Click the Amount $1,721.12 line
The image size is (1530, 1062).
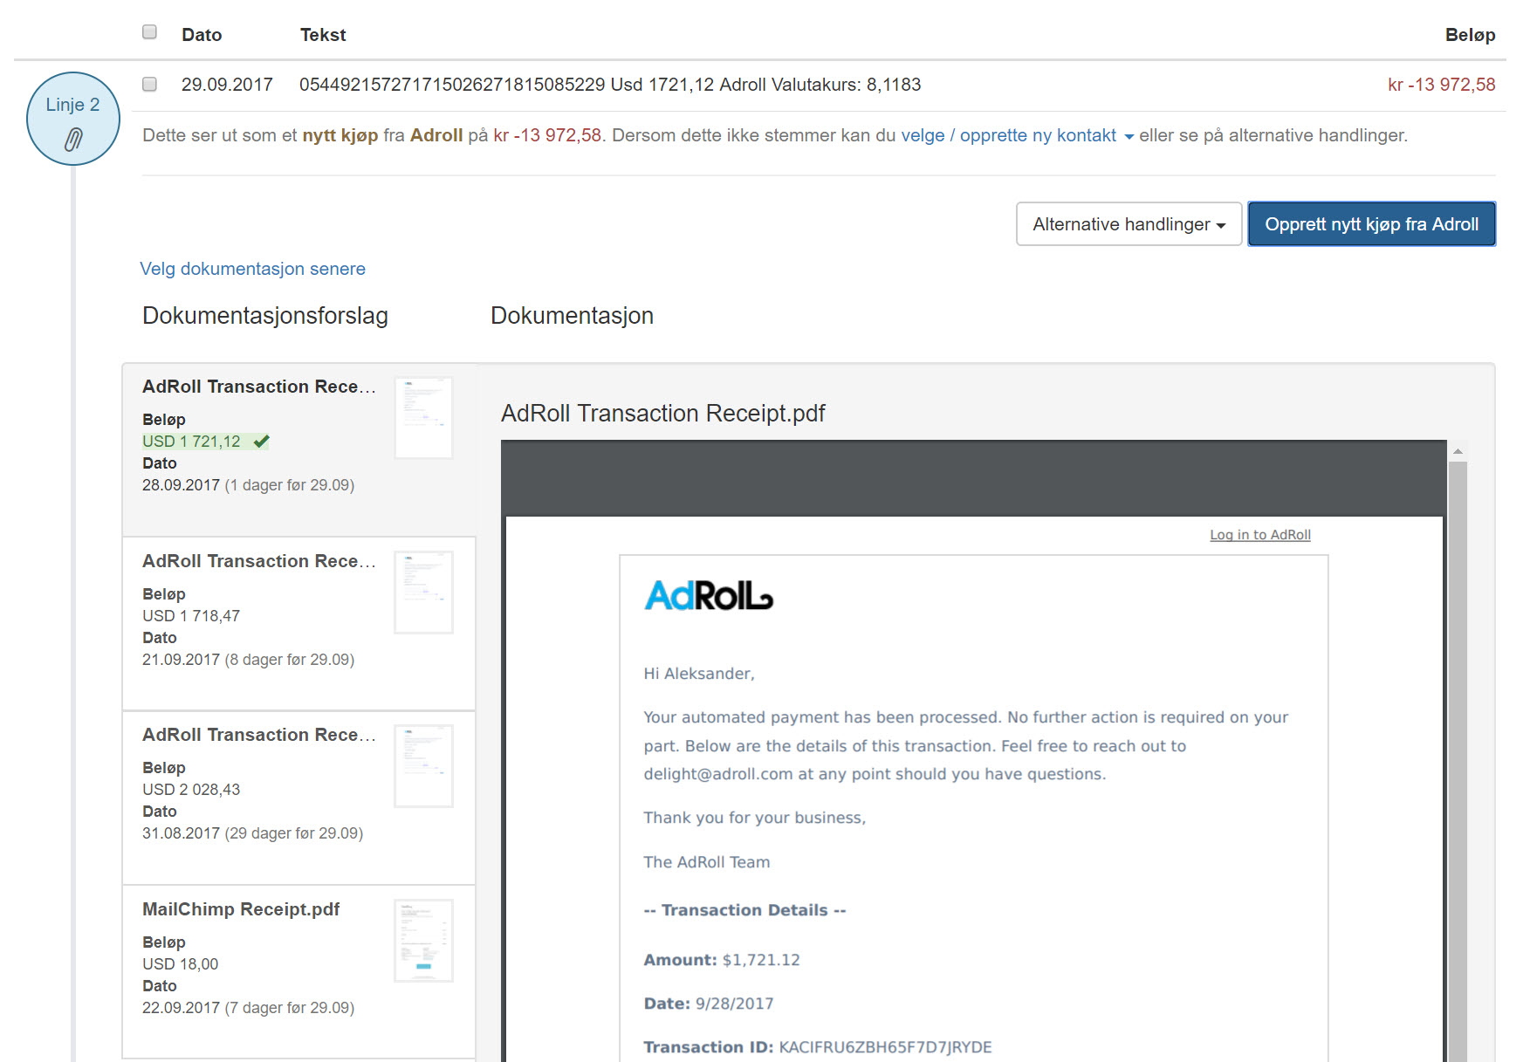pyautogui.click(x=722, y=960)
